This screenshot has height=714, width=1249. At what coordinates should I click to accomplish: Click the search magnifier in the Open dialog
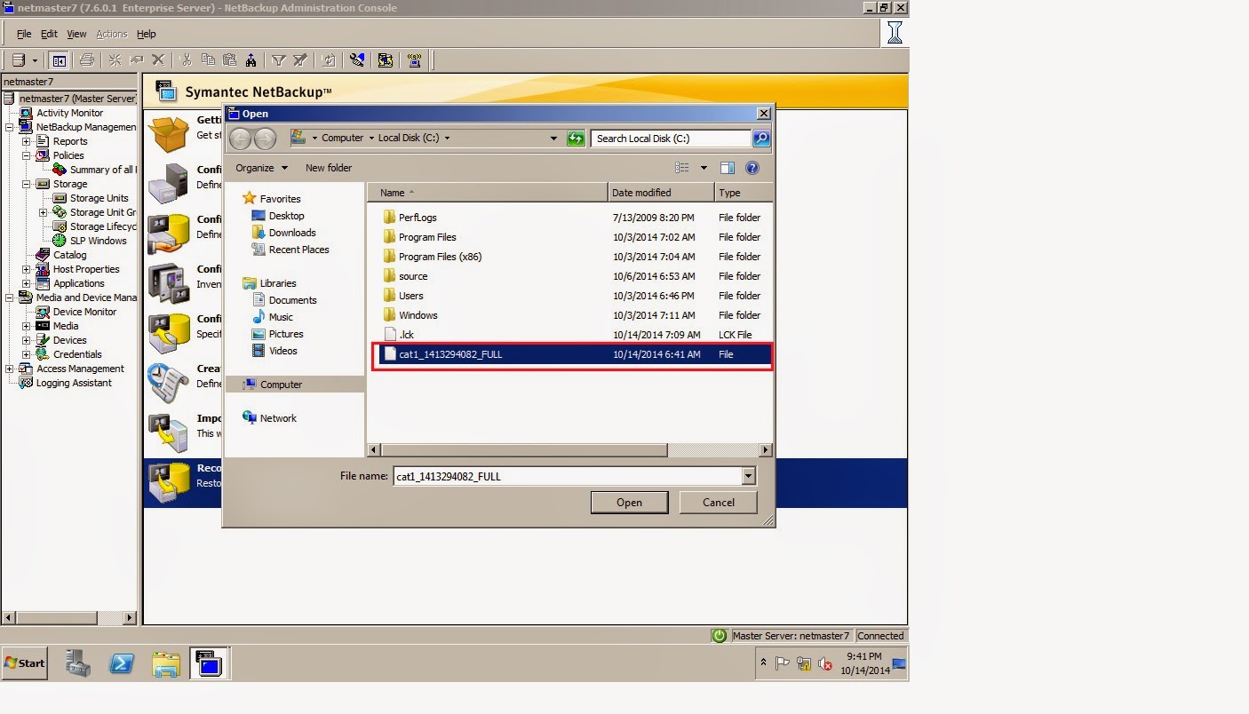[760, 139]
